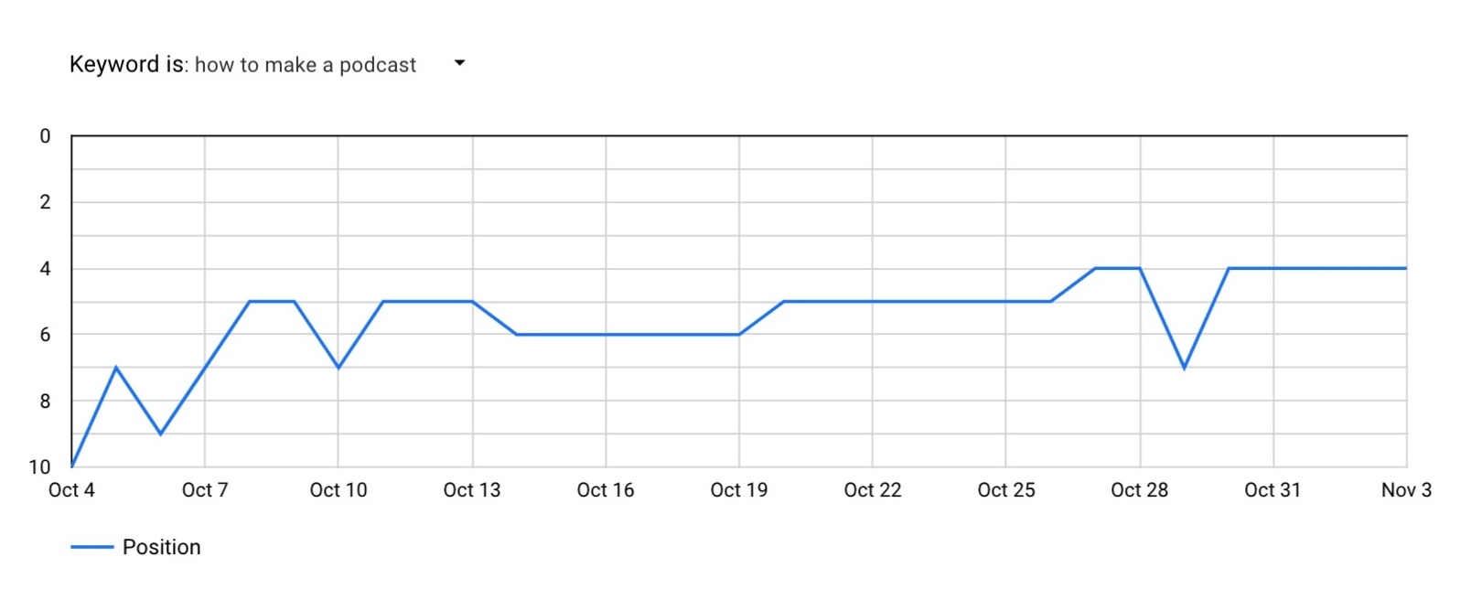
Task: Click the y-axis label 0
Action: 45,136
